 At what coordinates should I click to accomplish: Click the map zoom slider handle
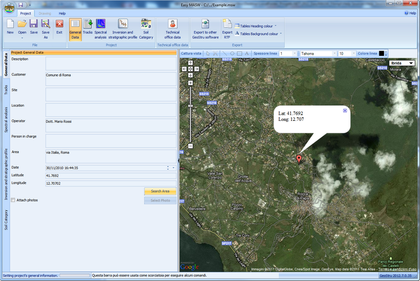(190, 106)
